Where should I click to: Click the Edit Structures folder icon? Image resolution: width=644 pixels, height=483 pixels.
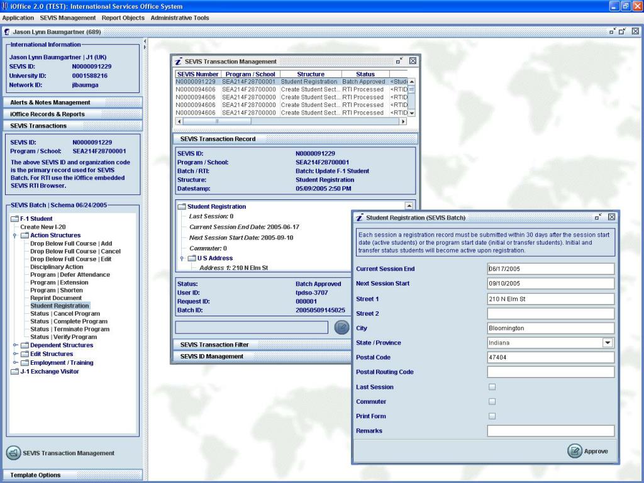[25, 354]
